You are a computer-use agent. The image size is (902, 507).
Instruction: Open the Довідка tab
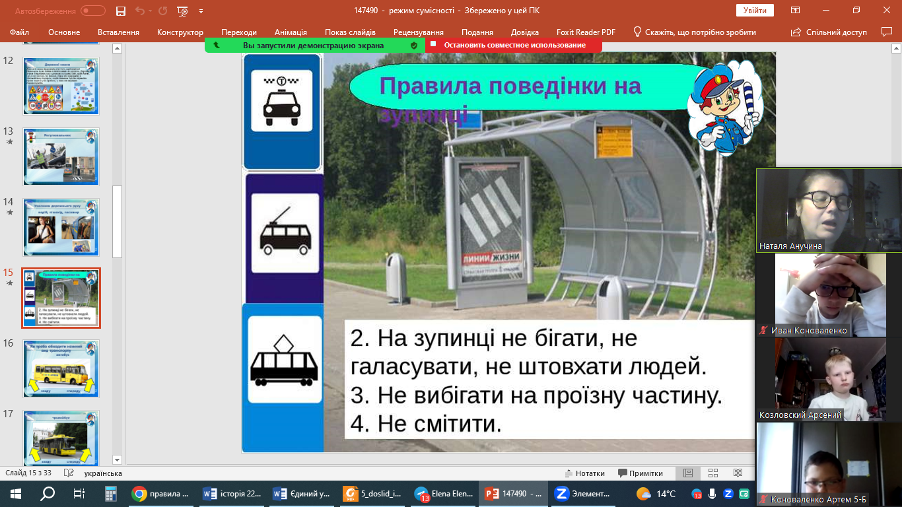click(524, 32)
